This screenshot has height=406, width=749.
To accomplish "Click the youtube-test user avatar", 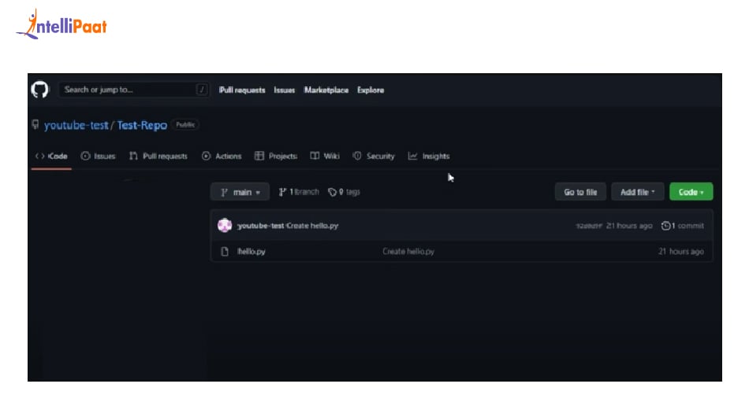I will click(225, 225).
